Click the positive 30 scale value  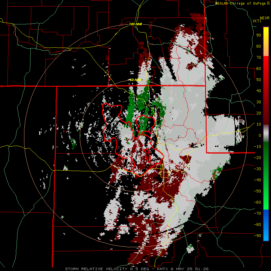click(259, 102)
